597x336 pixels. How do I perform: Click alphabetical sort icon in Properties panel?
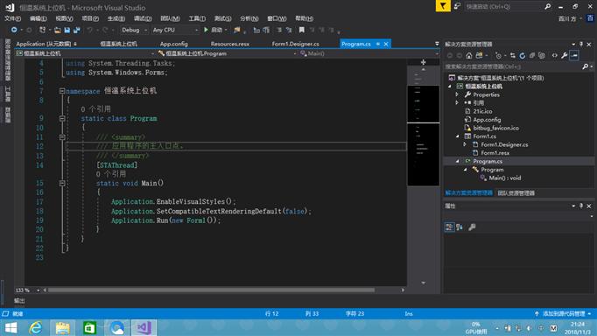460,227
